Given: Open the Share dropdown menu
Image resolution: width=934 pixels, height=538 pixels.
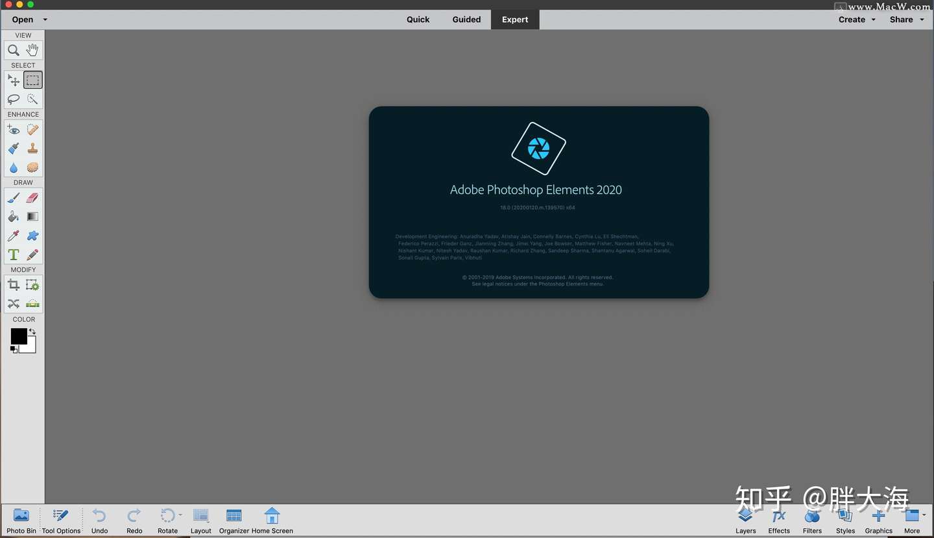Looking at the screenshot, I should (x=907, y=19).
